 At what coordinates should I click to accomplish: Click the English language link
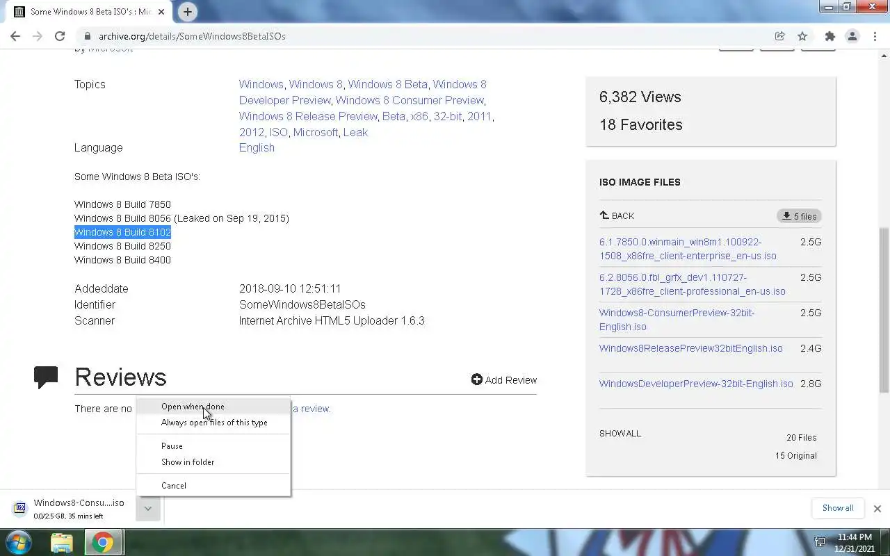tap(257, 147)
